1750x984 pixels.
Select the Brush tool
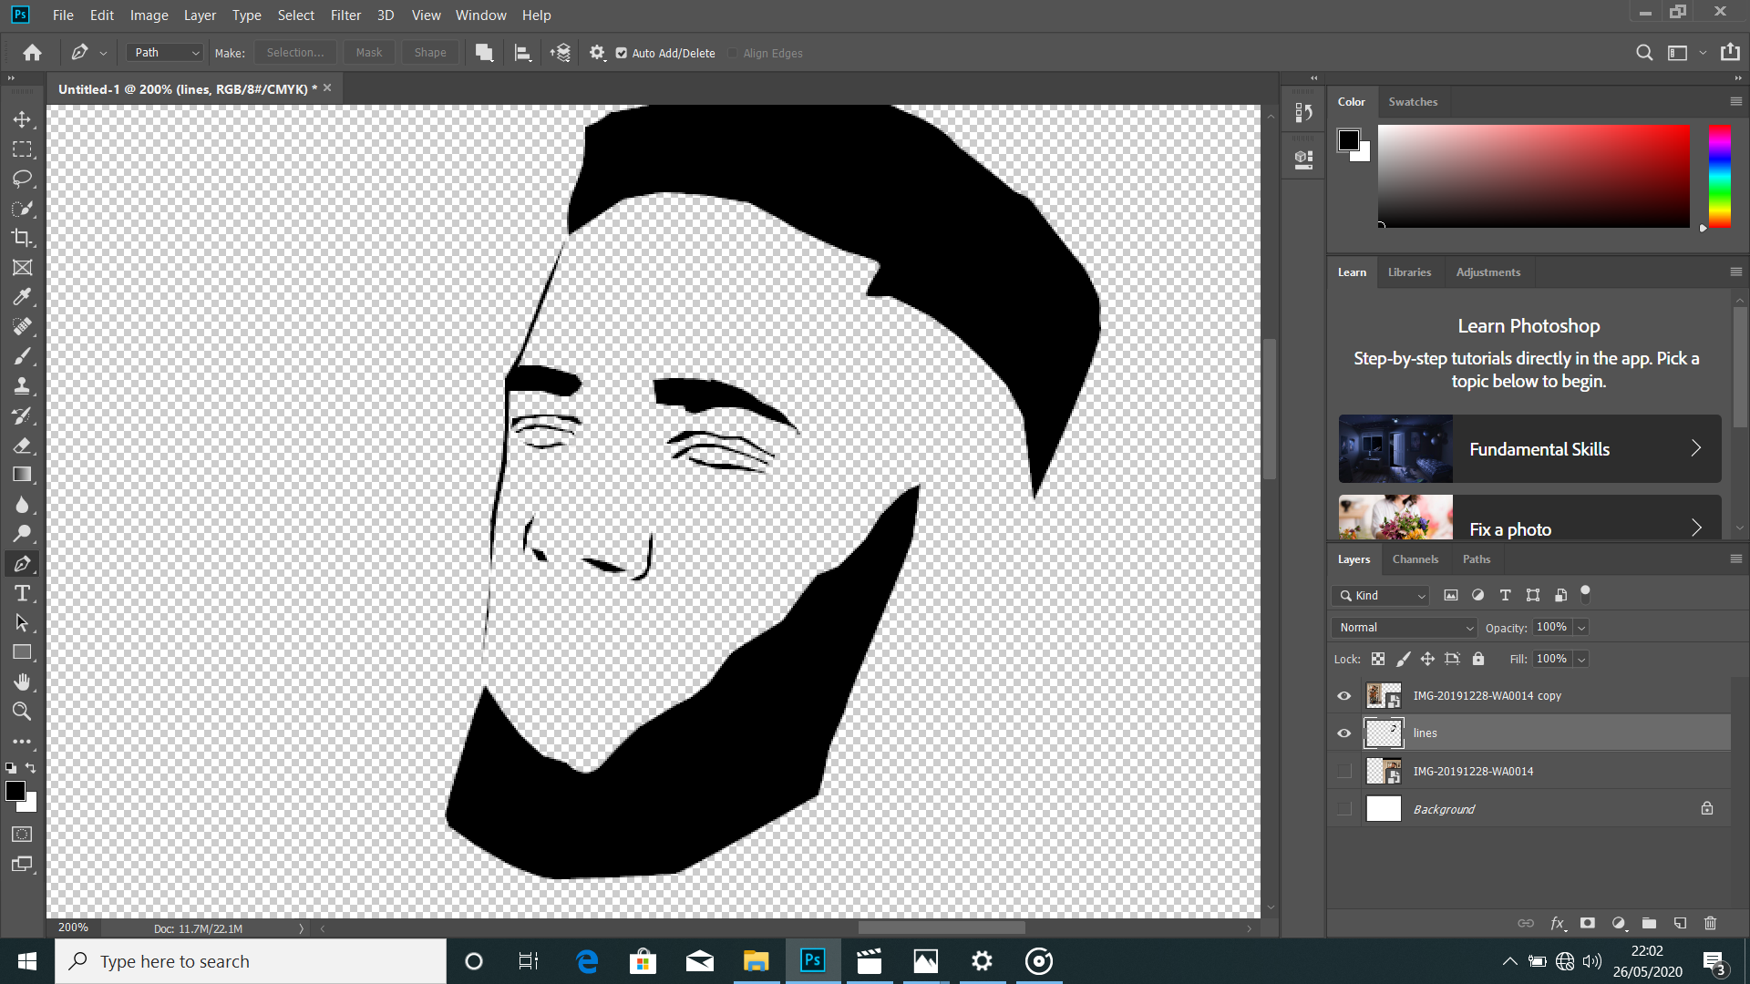tap(22, 356)
